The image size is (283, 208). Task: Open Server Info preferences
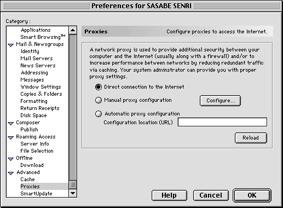click(x=34, y=144)
